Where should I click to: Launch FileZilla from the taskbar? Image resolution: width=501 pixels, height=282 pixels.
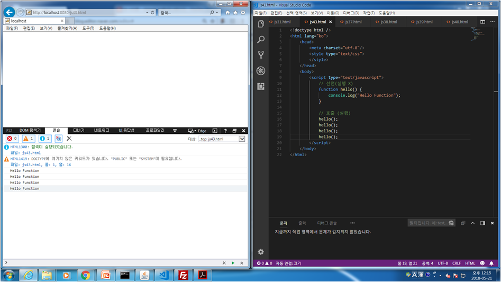183,275
